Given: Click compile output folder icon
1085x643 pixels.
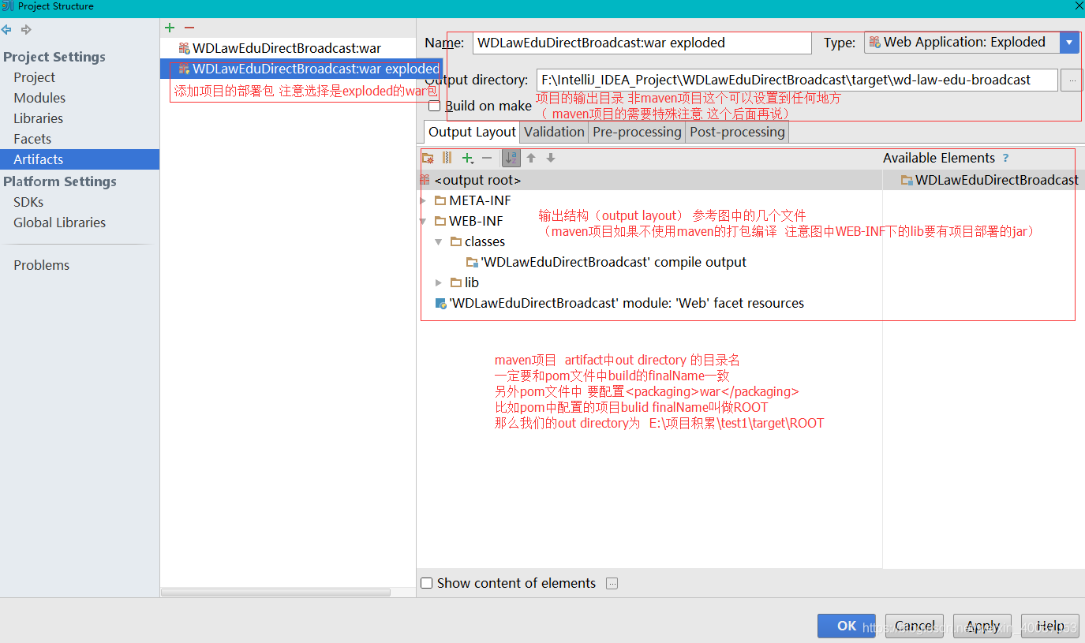Looking at the screenshot, I should tap(472, 262).
